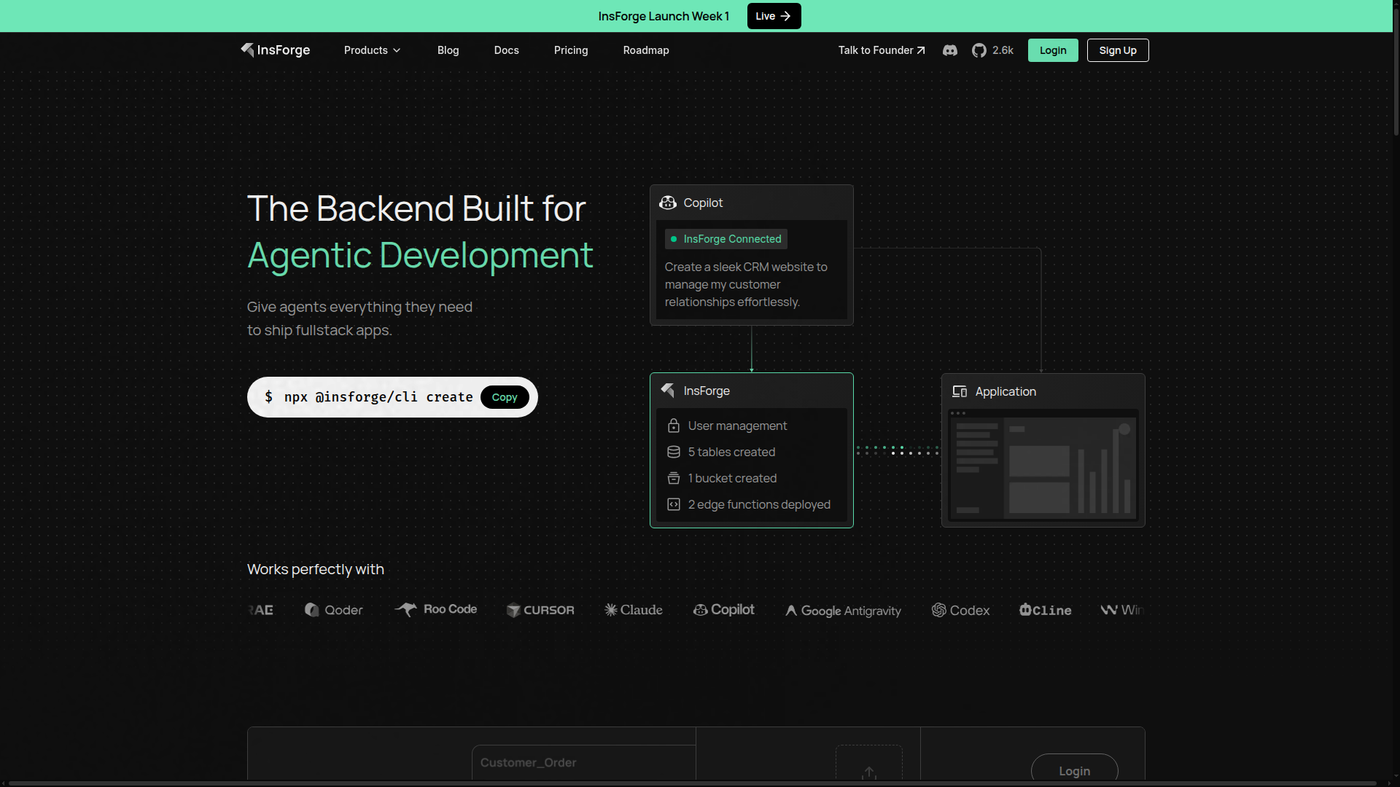Click the Talk to Founder link
The height and width of the screenshot is (787, 1400).
point(881,50)
